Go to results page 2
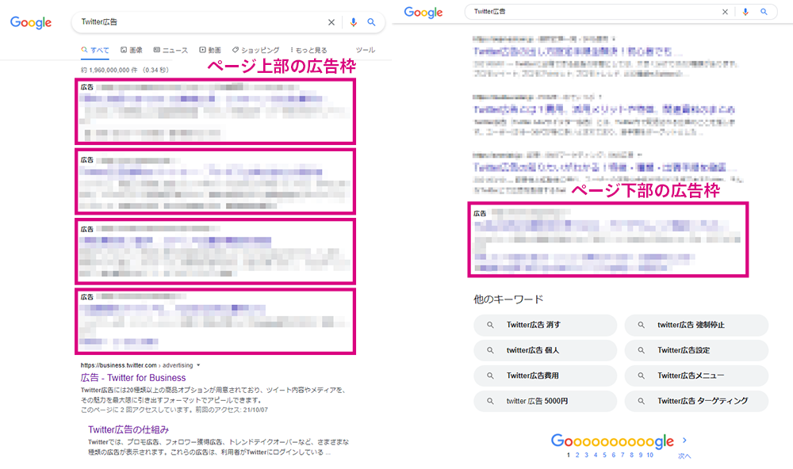 (577, 455)
